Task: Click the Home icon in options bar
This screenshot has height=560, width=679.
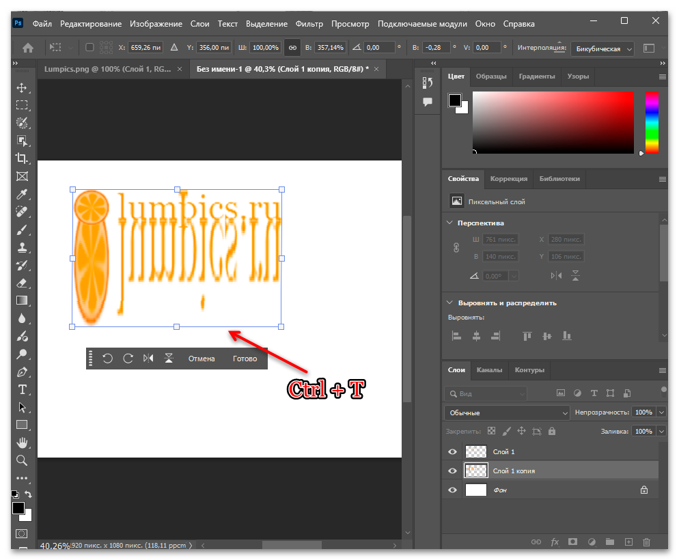Action: click(28, 48)
